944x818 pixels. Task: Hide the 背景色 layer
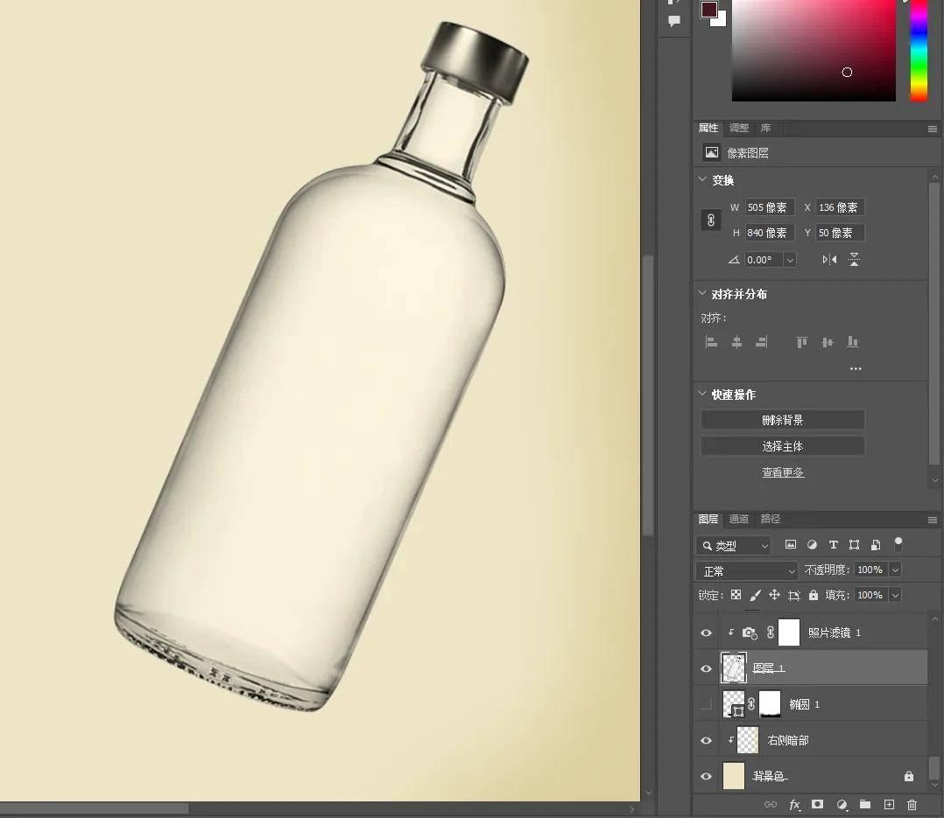click(x=706, y=776)
